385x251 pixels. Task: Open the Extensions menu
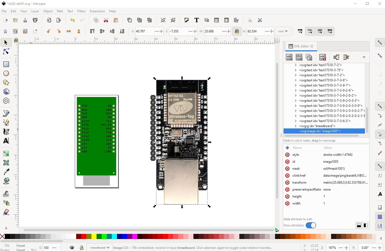click(x=97, y=11)
